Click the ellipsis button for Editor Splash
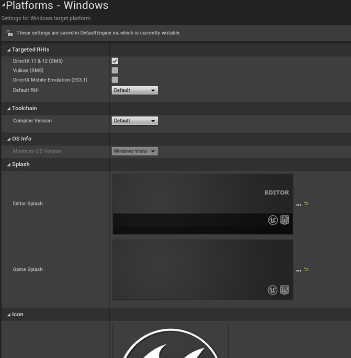Image resolution: width=351 pixels, height=358 pixels. pos(299,205)
